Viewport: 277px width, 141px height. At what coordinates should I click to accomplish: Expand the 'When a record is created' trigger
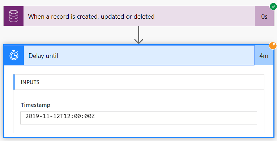point(138,16)
